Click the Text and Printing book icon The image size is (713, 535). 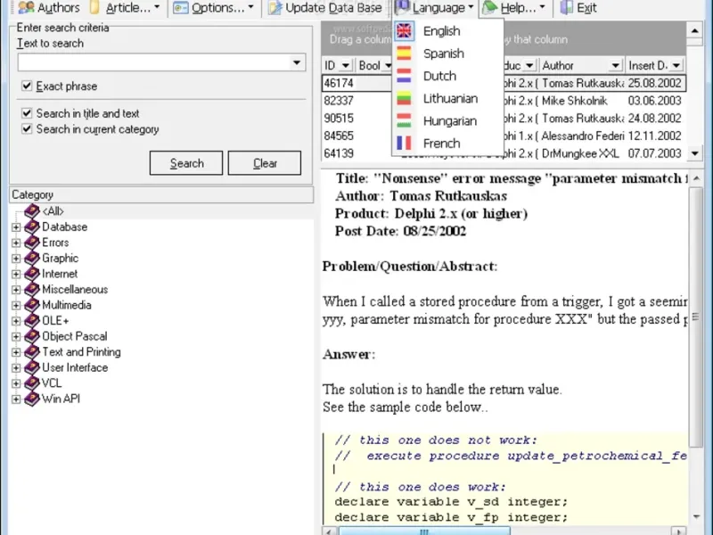(x=32, y=351)
